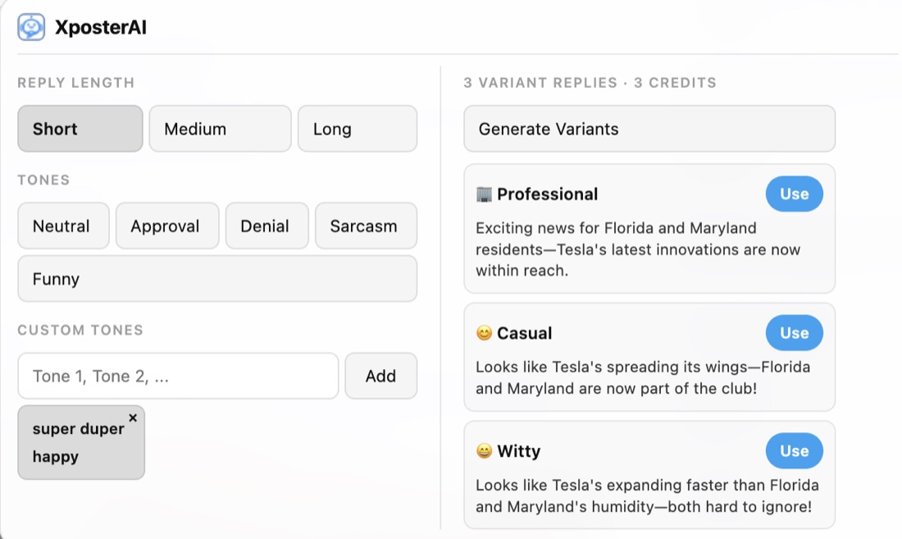Click Generate Variants

pyautogui.click(x=649, y=129)
